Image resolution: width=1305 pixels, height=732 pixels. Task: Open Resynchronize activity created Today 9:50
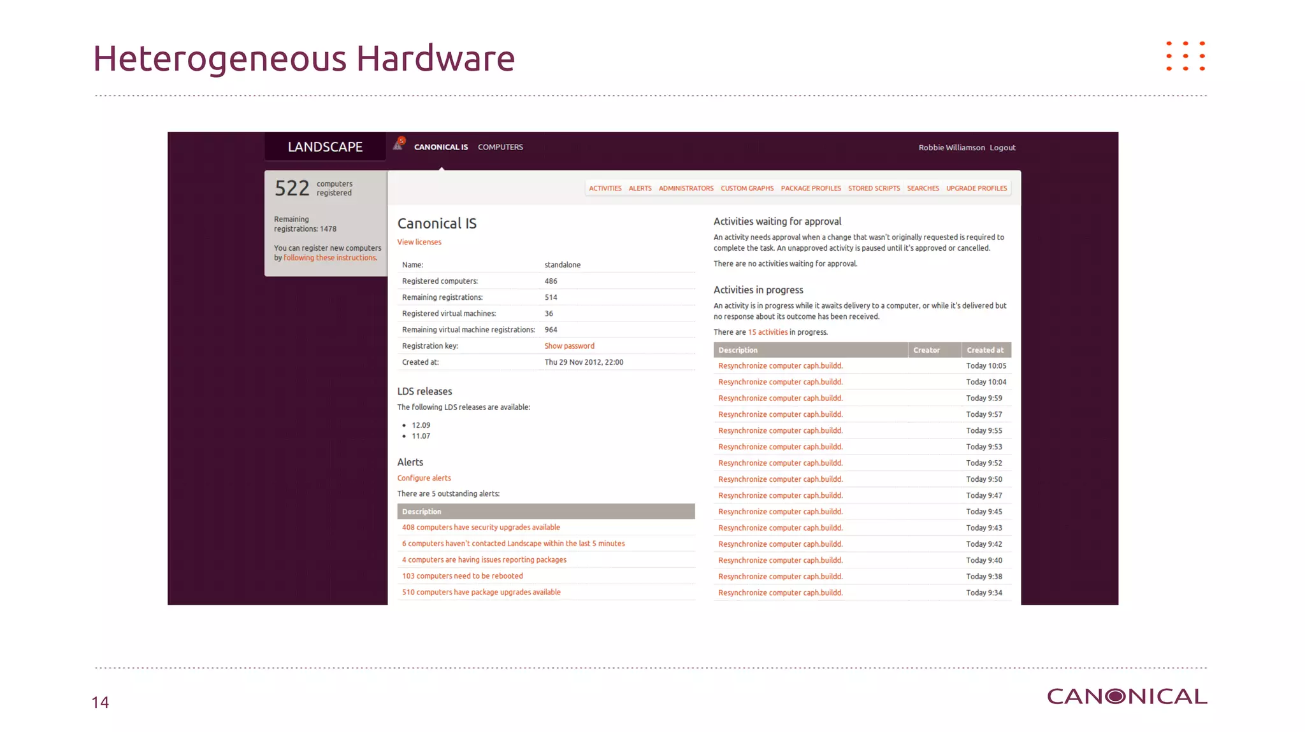[x=781, y=479]
